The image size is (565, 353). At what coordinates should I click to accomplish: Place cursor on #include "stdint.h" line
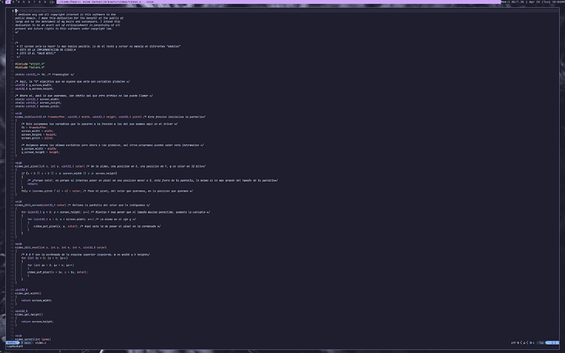[x=29, y=64]
